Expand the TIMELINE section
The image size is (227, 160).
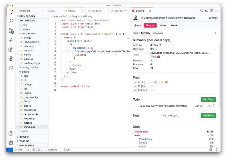tap(32, 141)
